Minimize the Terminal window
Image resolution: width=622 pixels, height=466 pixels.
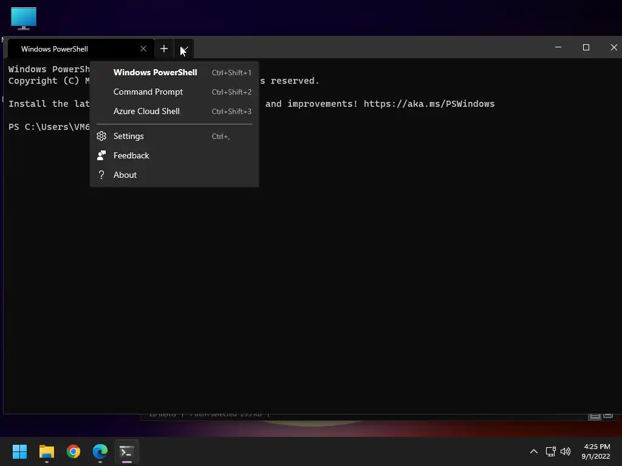[x=558, y=47]
